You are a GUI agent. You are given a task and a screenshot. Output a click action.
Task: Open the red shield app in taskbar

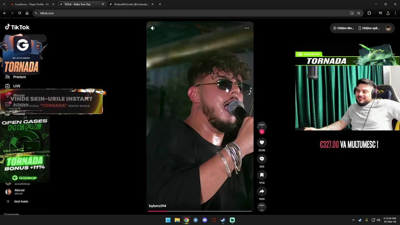[x=214, y=220]
